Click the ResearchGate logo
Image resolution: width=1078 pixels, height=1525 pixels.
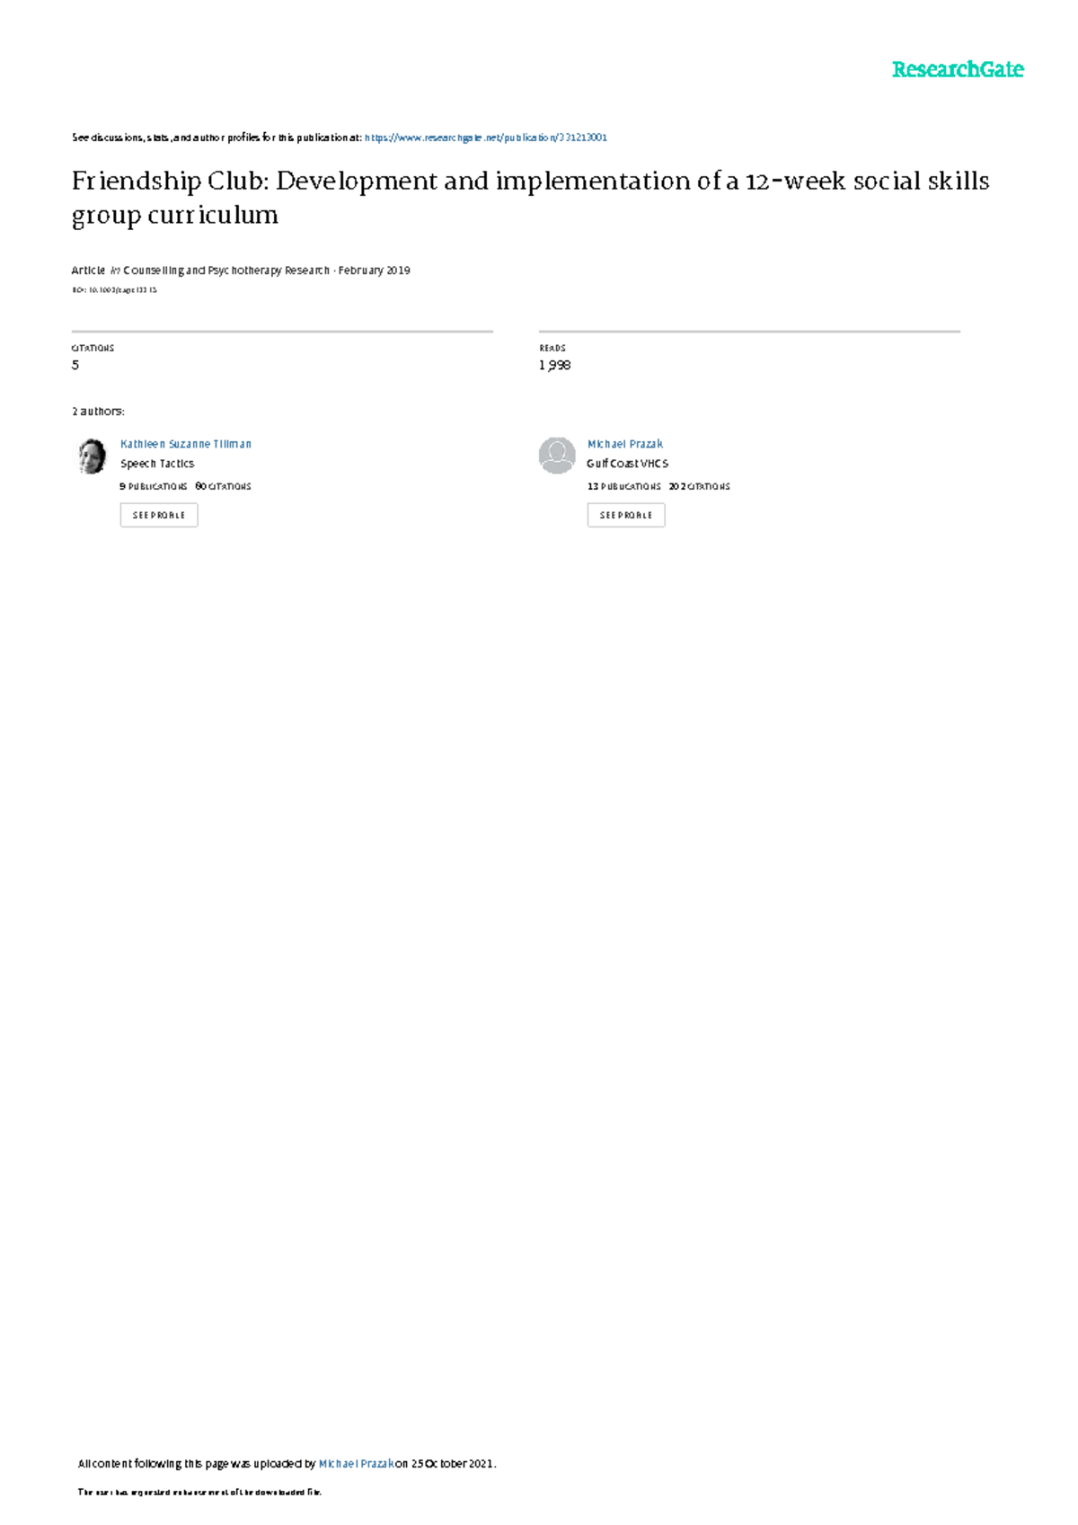point(957,69)
